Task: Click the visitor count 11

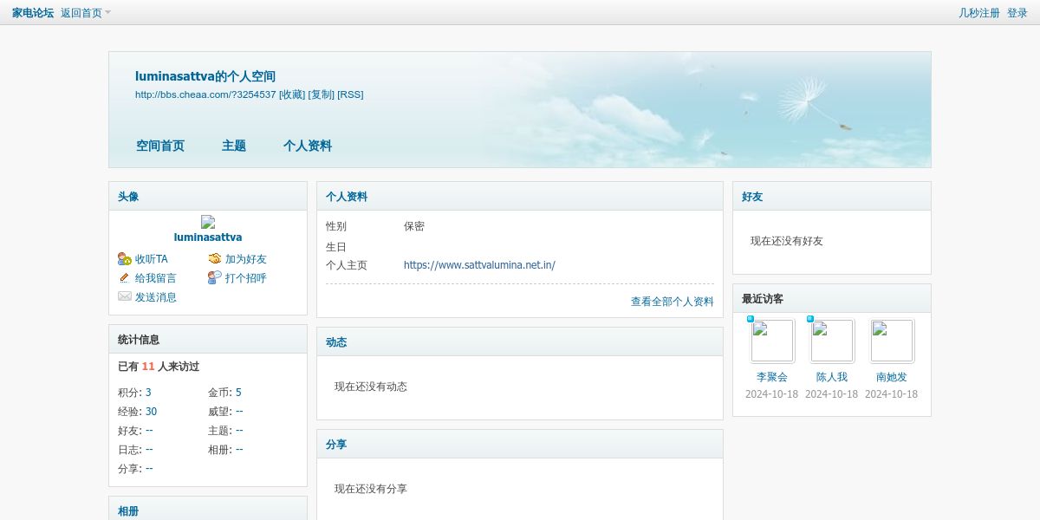Action: [148, 367]
